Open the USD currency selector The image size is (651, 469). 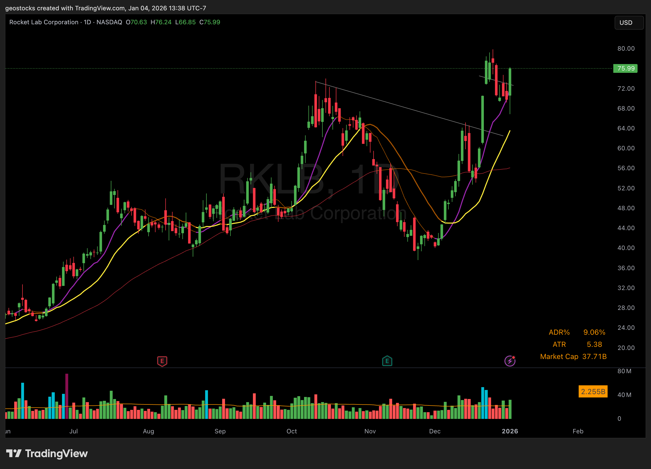click(629, 23)
